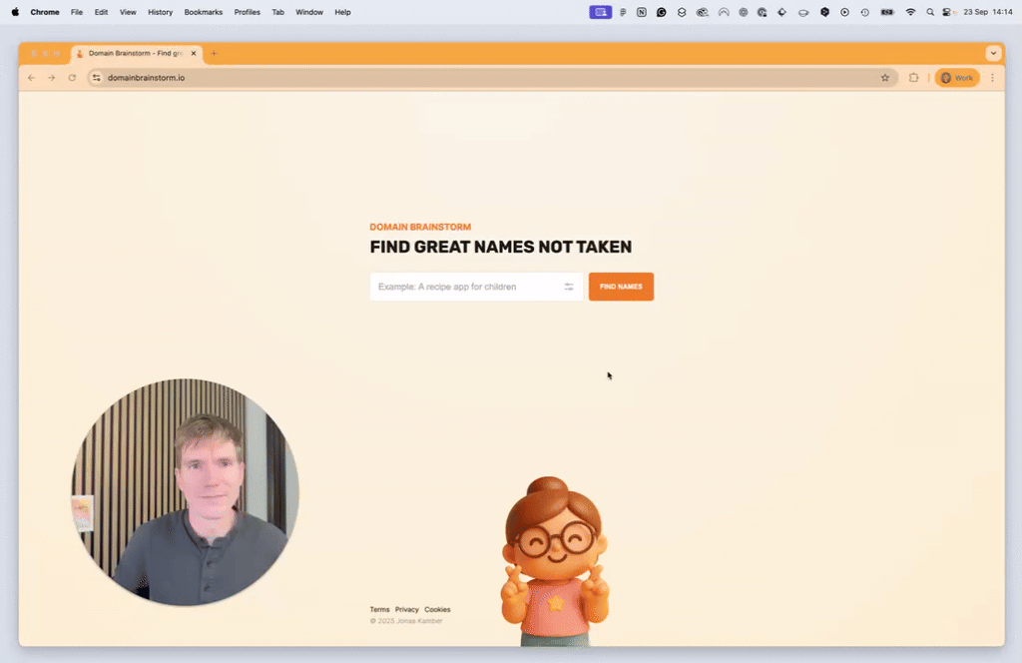Open the Chrome extensions puzzle icon
The width and height of the screenshot is (1022, 663).
tap(913, 78)
